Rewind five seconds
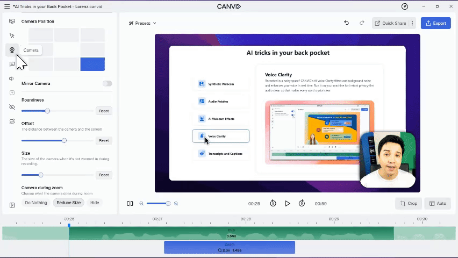Screen dimensions: 458x258 tap(273, 203)
